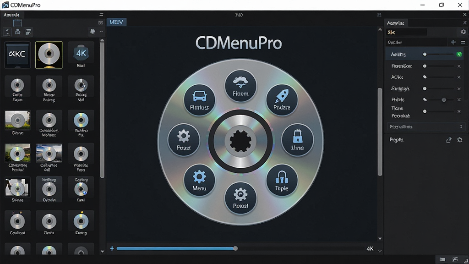Click the first status bar icon at the bottom right
Image resolution: width=469 pixels, height=264 pixels.
coord(442,259)
